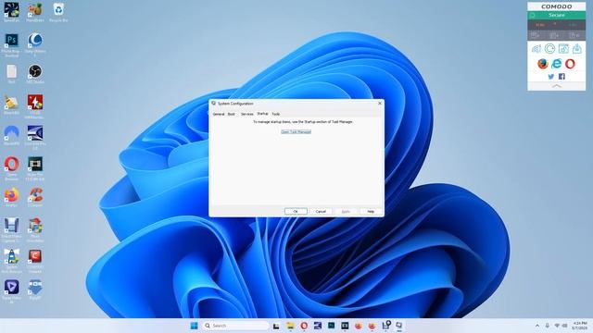Select the SpeedFan desktop icon
The image size is (593, 333).
click(11, 12)
